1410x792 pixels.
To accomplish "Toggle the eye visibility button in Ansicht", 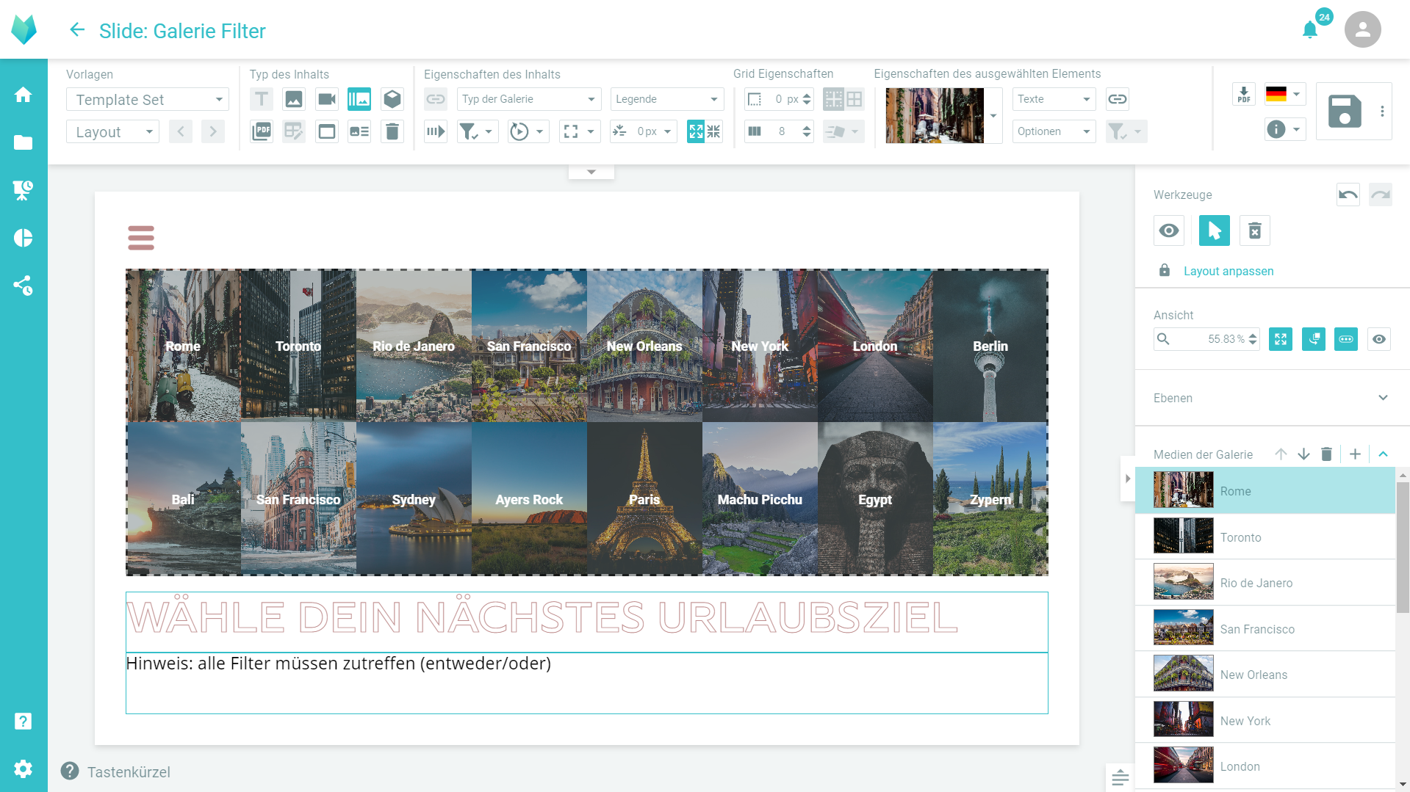I will pyautogui.click(x=1379, y=339).
